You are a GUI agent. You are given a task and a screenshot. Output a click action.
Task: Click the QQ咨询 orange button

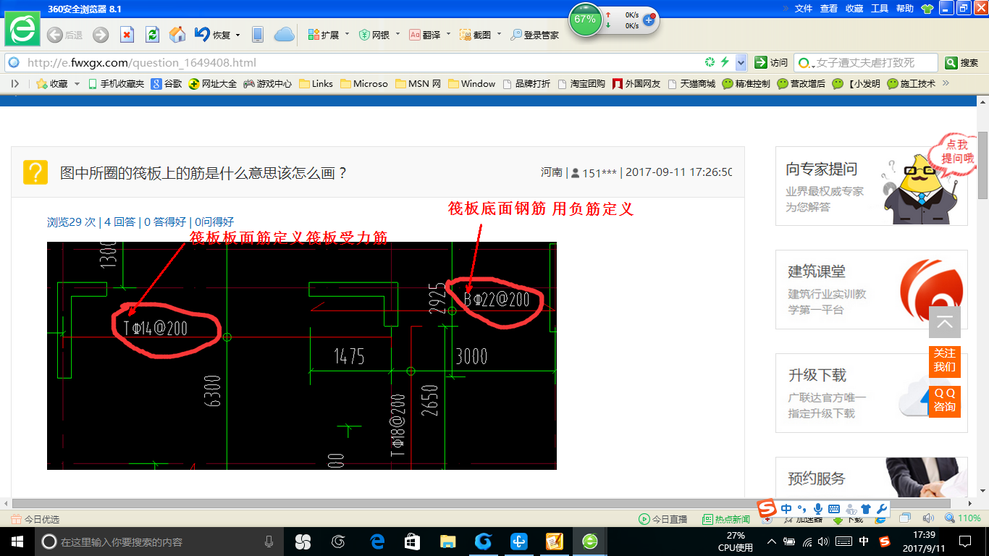945,400
